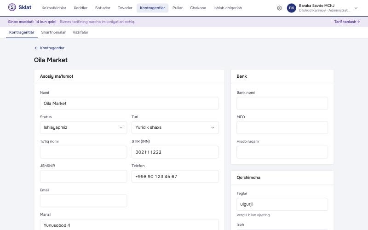Switch to the Kontragentlar sub-tab
Screen dimensions: 368x230
pyautogui.click(x=22, y=32)
